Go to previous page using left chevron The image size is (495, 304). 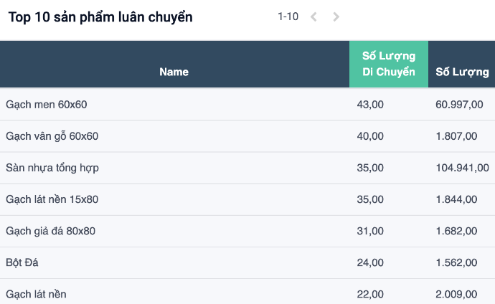click(313, 16)
